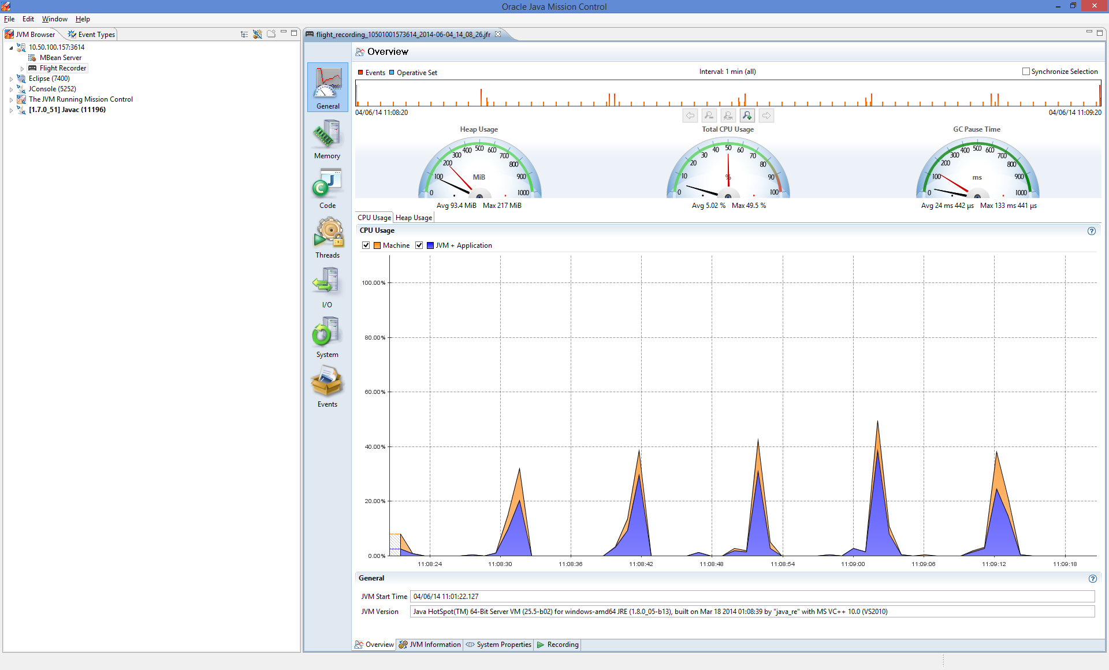
Task: Click the Oracle Mission Control app icon
Action: click(x=6, y=6)
